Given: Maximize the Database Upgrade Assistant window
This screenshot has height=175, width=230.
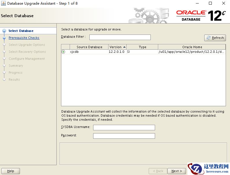Looking at the screenshot, I should click(x=210, y=3).
